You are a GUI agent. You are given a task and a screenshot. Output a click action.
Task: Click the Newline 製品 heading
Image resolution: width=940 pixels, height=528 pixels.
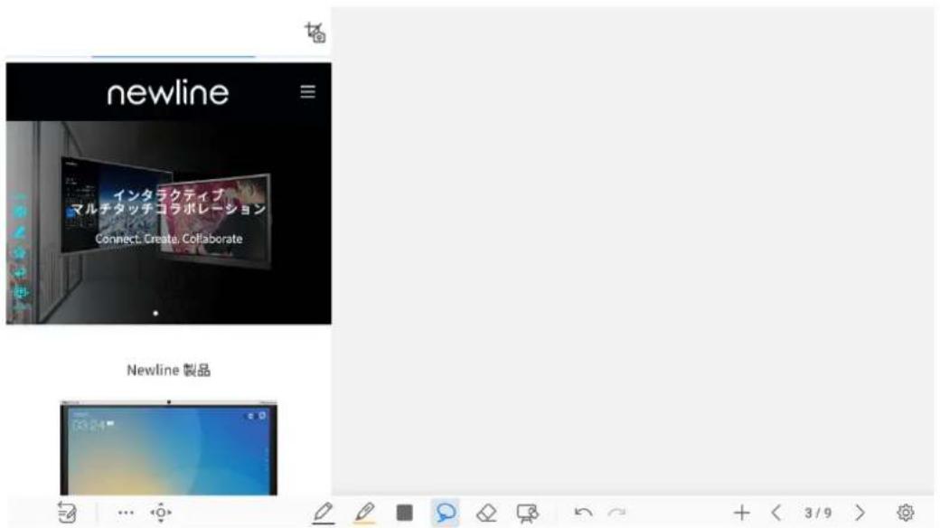(168, 370)
